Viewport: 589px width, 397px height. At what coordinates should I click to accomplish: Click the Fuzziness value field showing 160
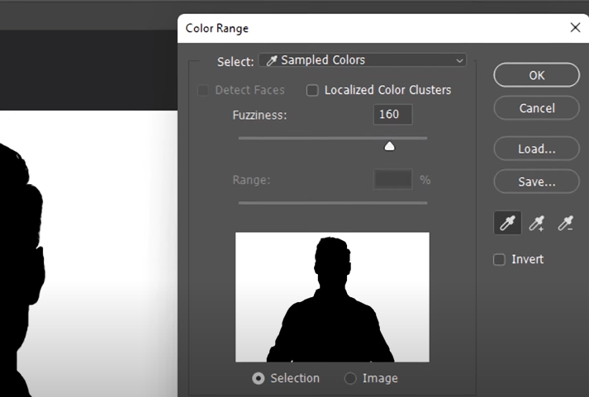pyautogui.click(x=392, y=114)
